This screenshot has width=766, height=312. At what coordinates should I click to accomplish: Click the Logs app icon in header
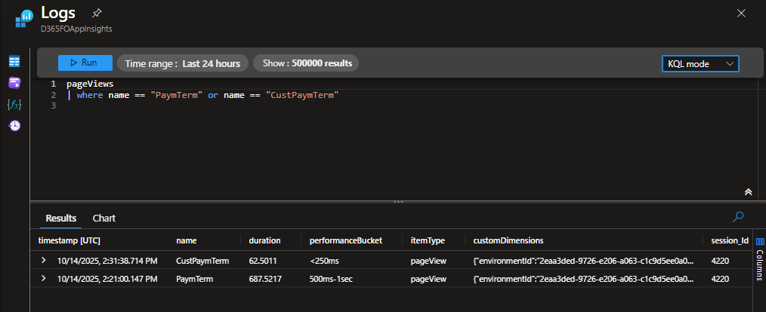(x=24, y=18)
